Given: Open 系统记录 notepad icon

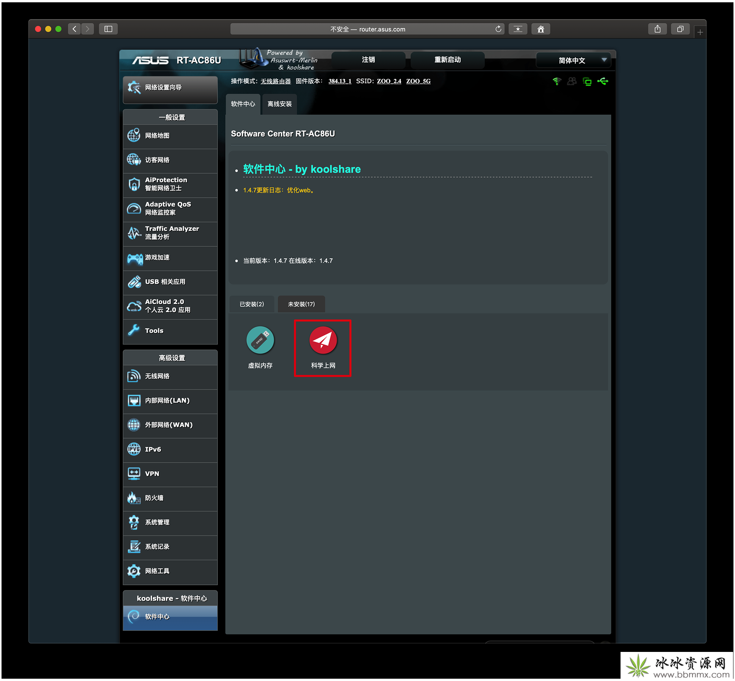Looking at the screenshot, I should (134, 547).
